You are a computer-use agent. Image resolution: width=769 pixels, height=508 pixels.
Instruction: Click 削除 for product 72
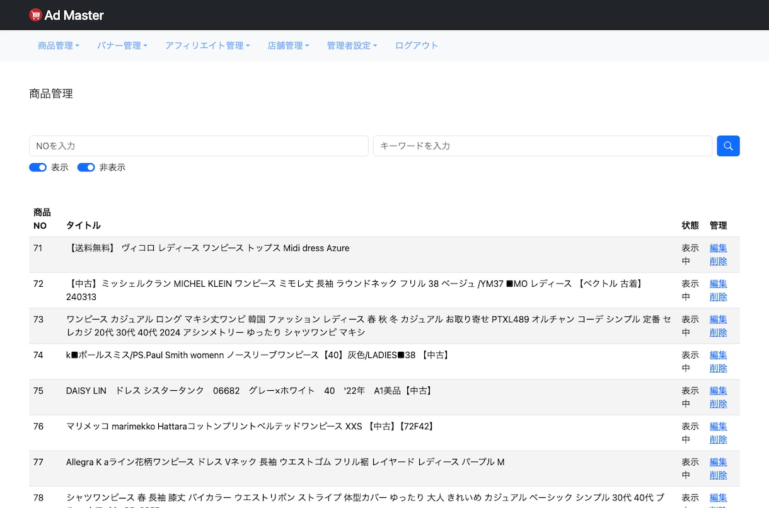point(719,297)
